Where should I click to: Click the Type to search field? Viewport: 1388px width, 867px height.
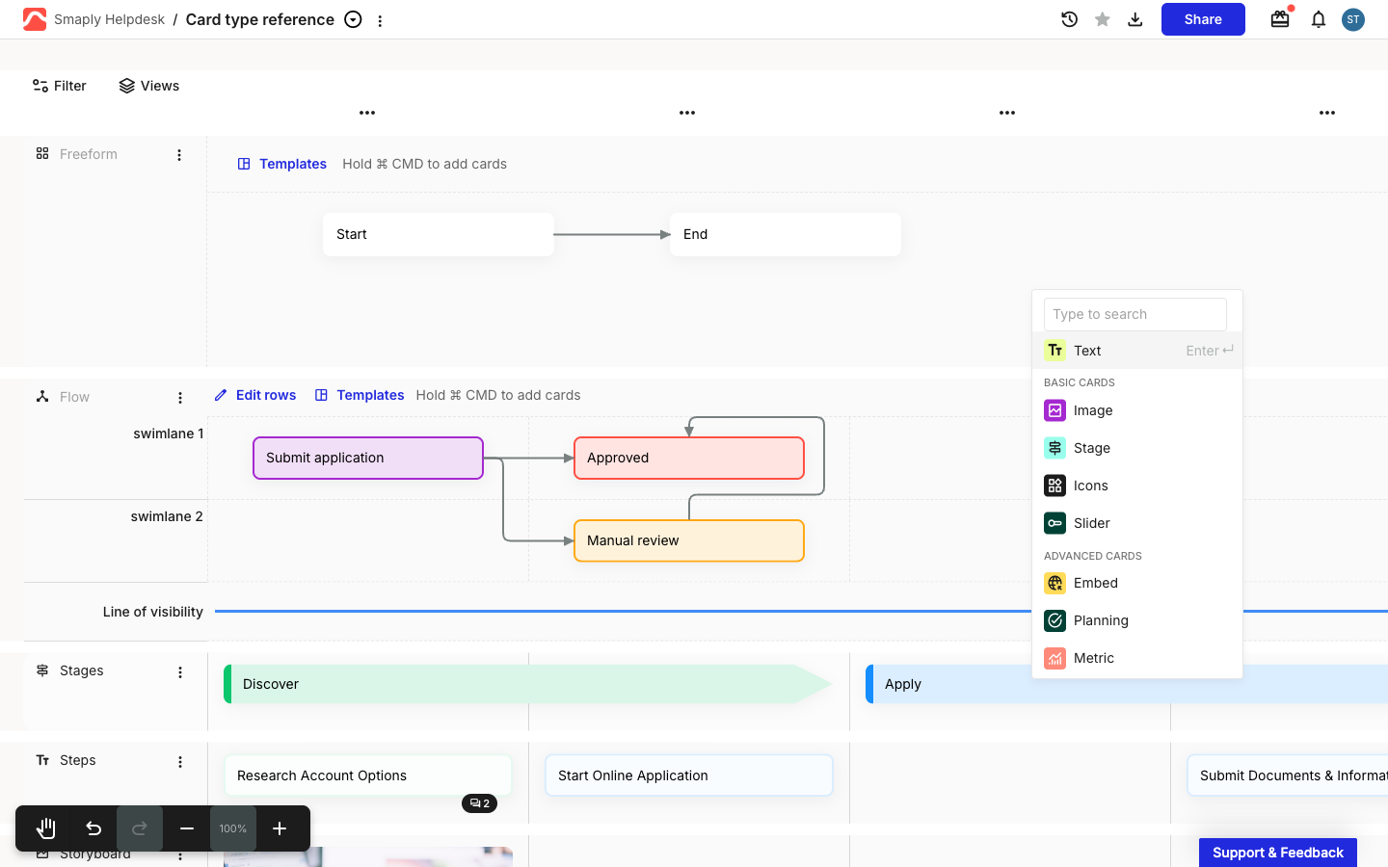coord(1135,314)
